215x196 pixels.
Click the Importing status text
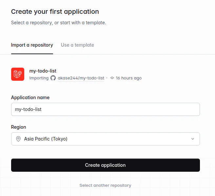(x=39, y=78)
